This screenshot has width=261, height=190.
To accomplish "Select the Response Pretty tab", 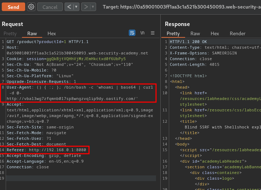I will click(173, 33).
